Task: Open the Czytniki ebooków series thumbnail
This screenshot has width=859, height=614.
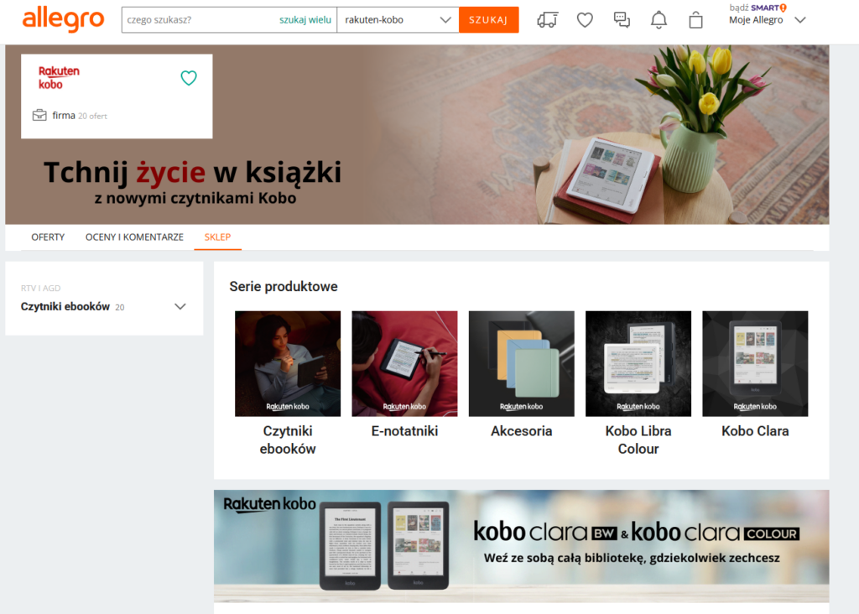Action: tap(288, 364)
